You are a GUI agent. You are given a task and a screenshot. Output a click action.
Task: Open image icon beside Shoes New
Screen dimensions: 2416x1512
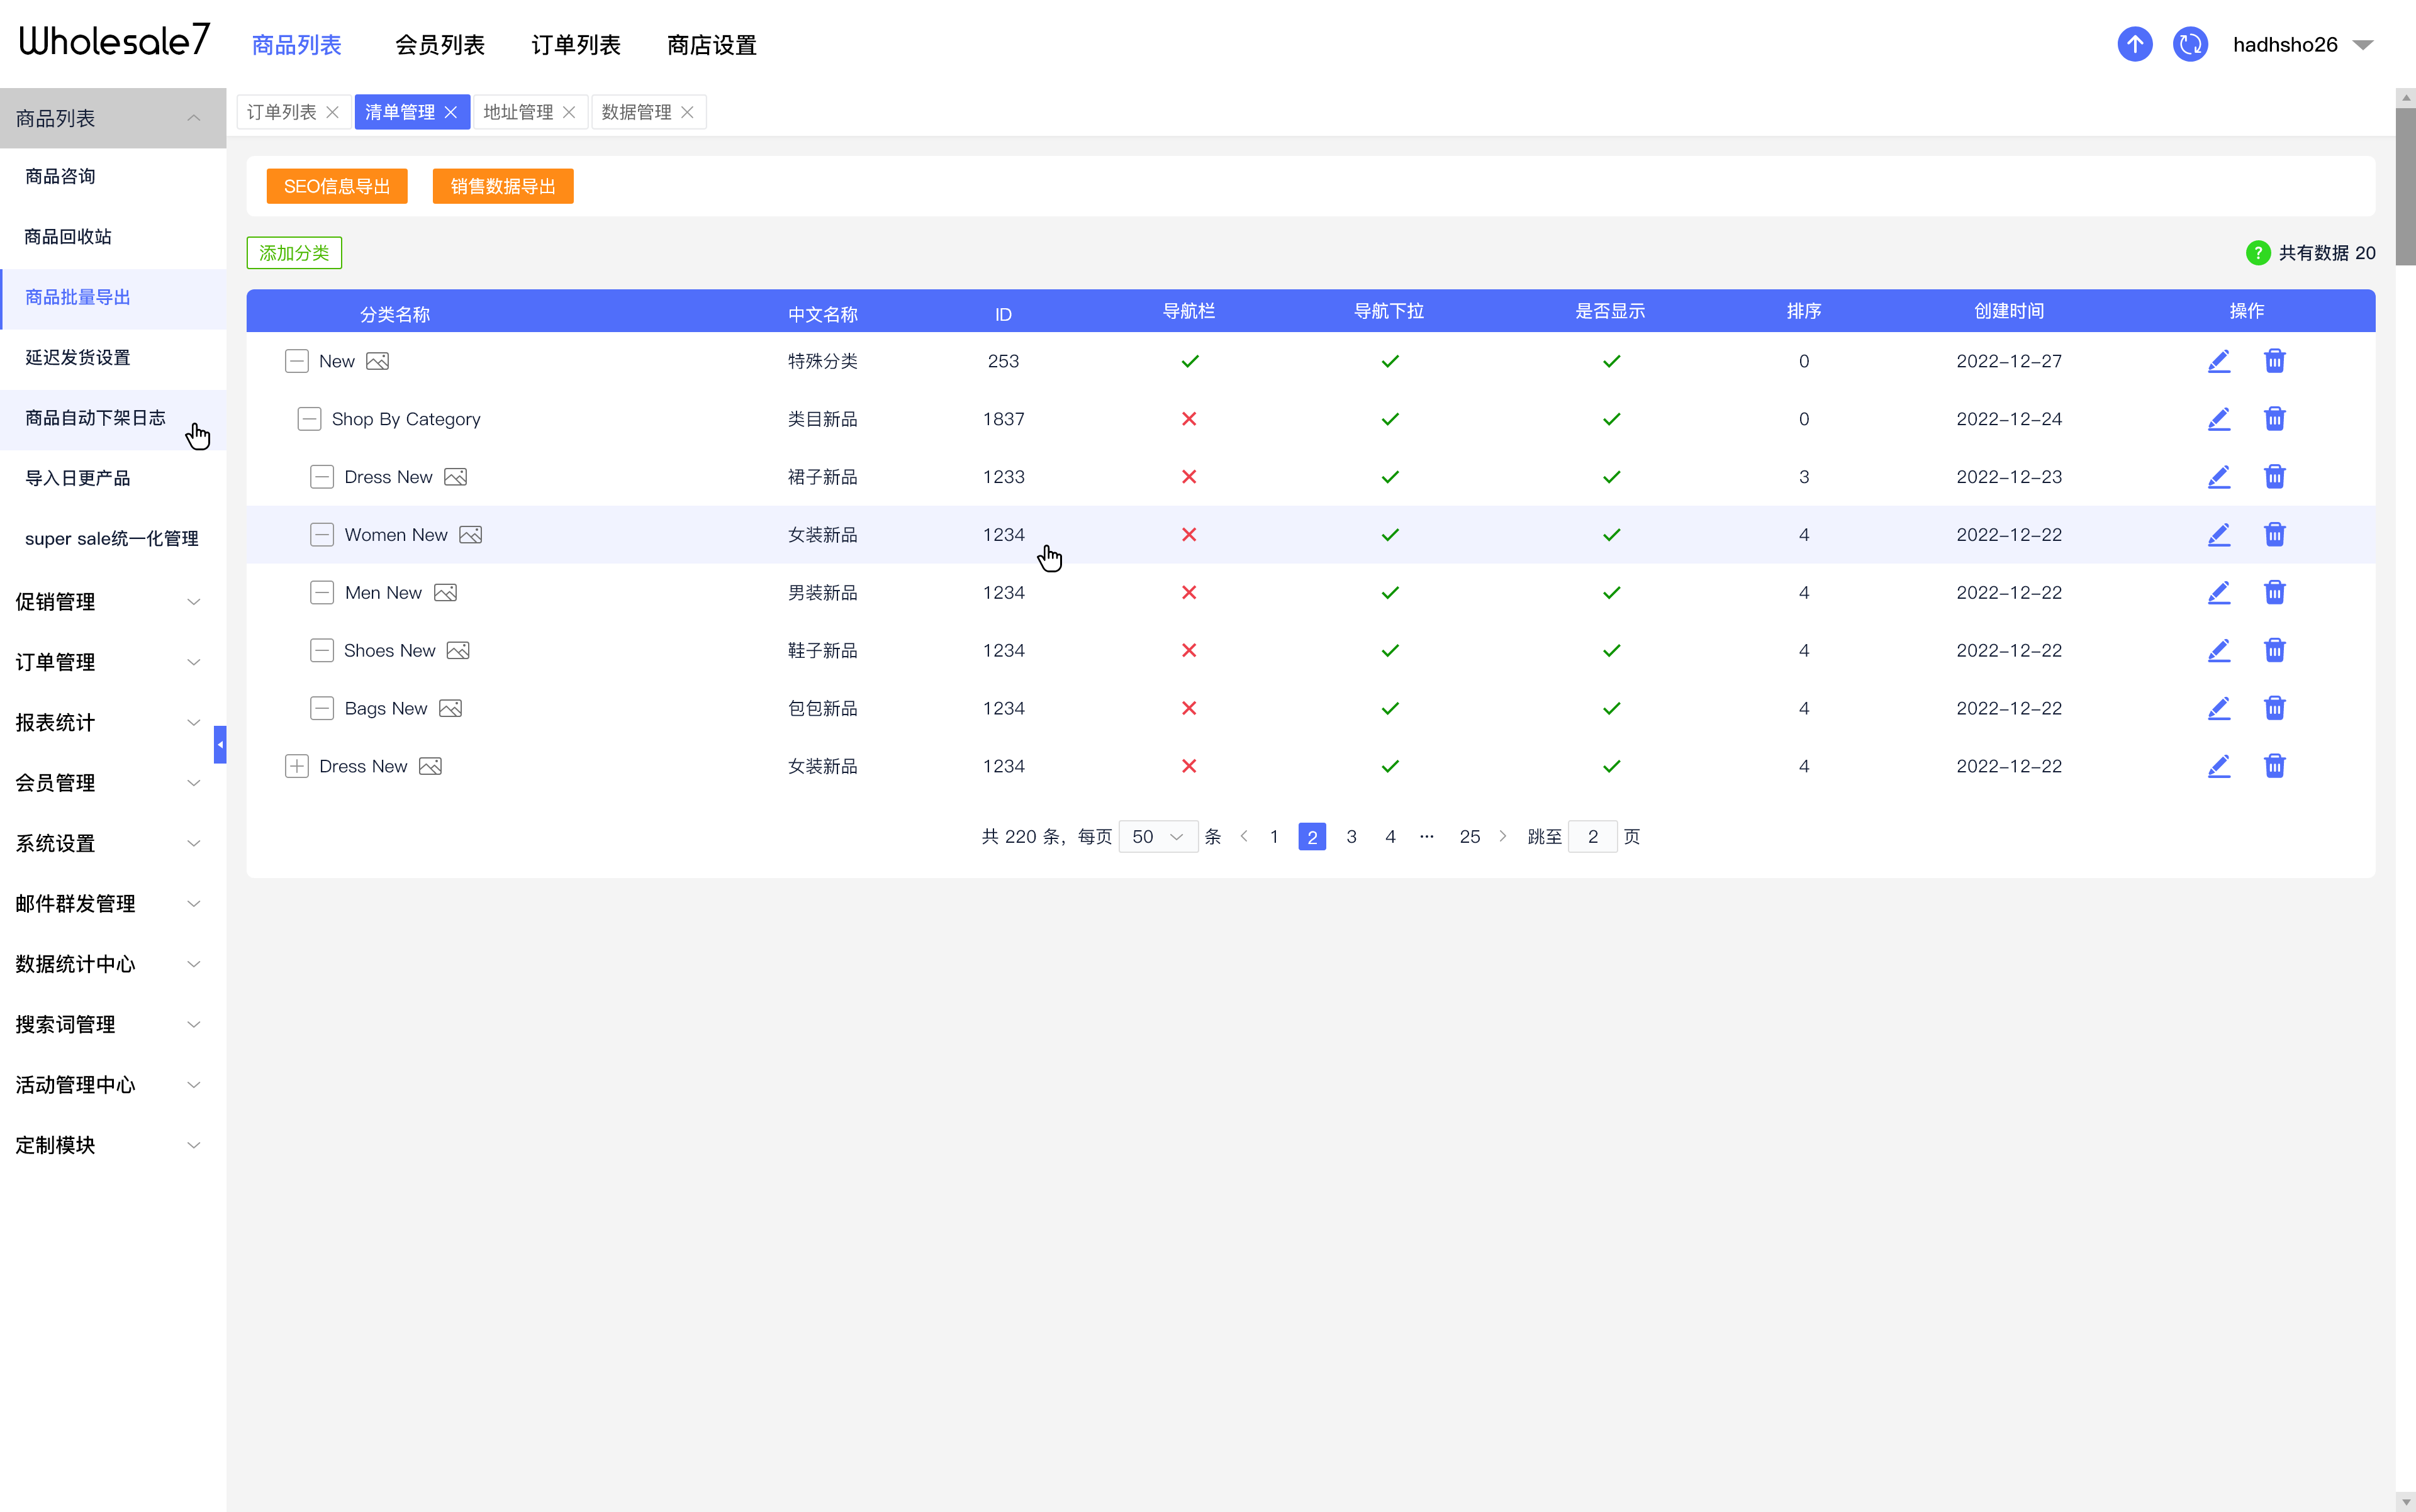pos(458,651)
